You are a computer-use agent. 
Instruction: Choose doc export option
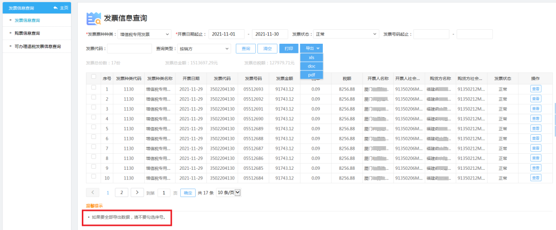311,66
